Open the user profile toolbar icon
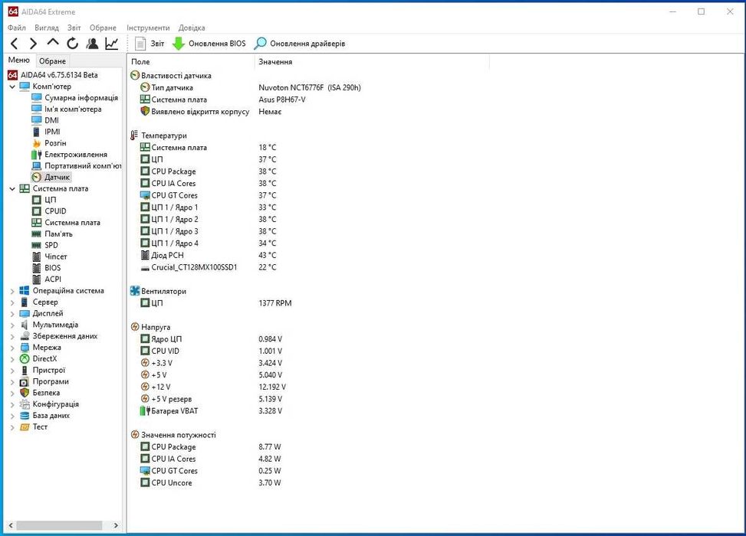The height and width of the screenshot is (536, 746). [x=92, y=44]
